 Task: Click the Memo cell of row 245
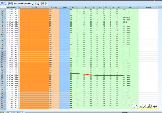[148, 26]
